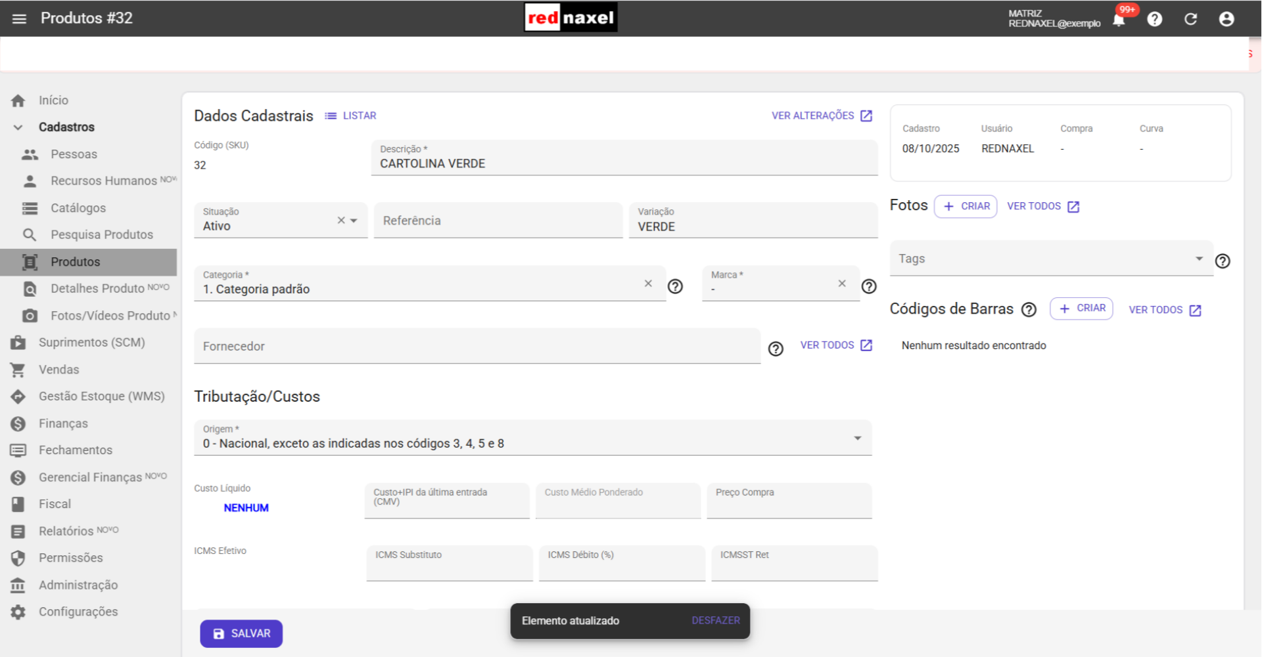The width and height of the screenshot is (1262, 657).
Task: Click the ICMSST Ret field
Action: click(795, 563)
